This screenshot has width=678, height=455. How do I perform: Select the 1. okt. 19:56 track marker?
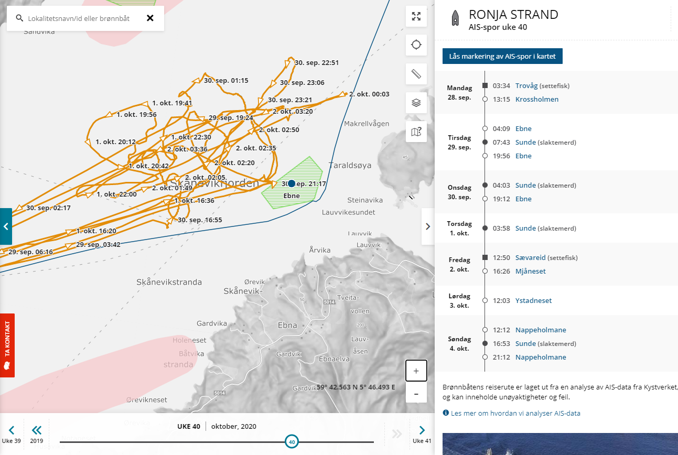[110, 114]
